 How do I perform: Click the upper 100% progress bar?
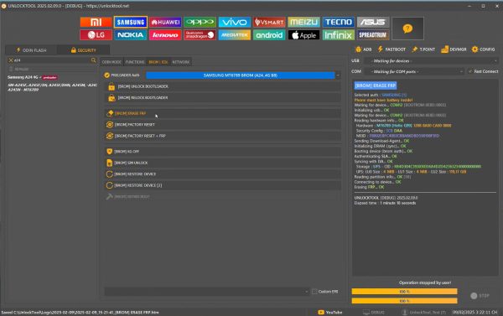[x=404, y=292]
